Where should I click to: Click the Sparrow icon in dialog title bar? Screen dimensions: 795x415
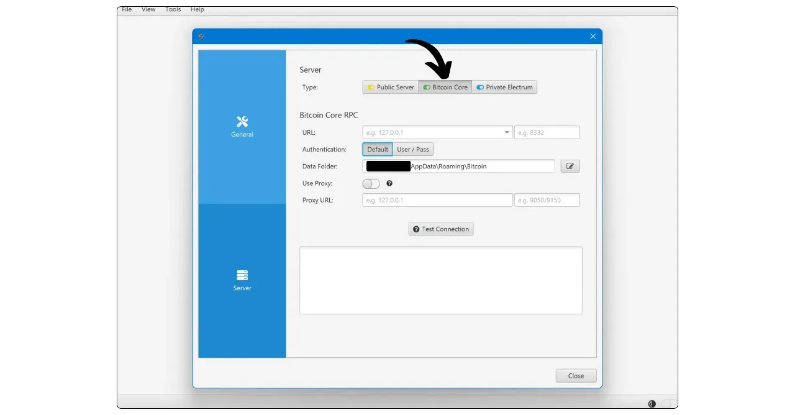tap(201, 37)
